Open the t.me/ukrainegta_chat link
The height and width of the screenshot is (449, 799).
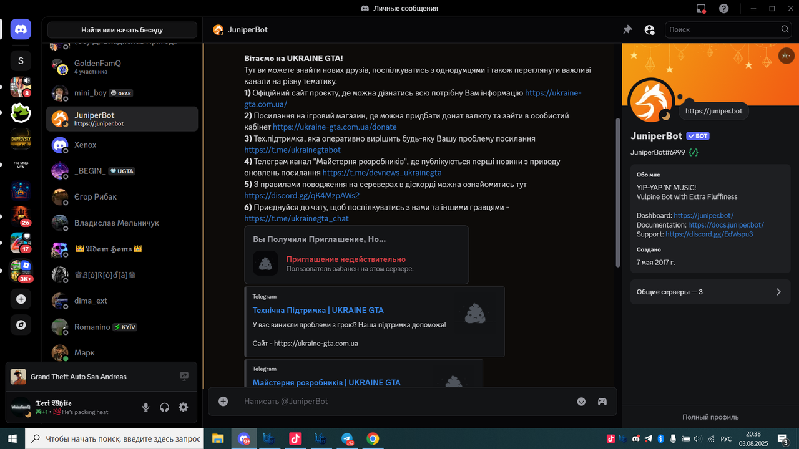coord(297,218)
